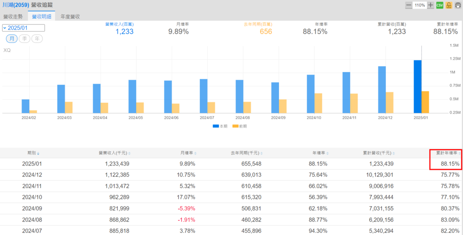This screenshot has height=235, width=463.
Task: Sort by 累計營收(千元) column sort arrows
Action: click(x=394, y=153)
